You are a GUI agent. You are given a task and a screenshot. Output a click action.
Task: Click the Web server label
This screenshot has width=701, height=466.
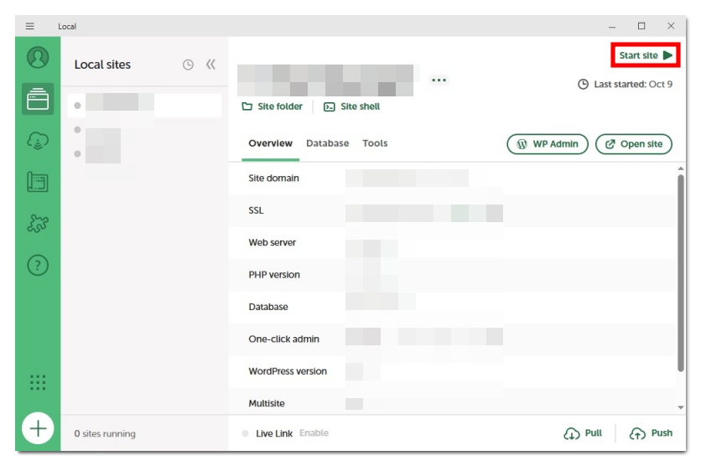[x=273, y=242]
